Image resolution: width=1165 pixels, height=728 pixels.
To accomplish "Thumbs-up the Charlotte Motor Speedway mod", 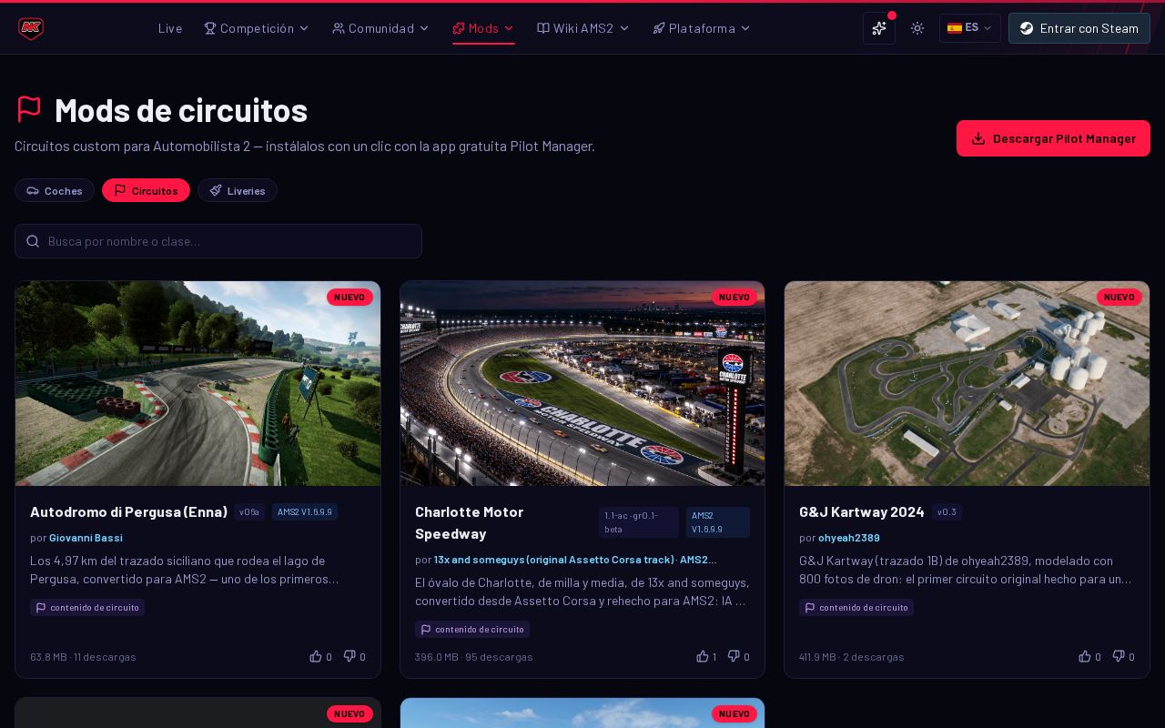I will 706,656.
